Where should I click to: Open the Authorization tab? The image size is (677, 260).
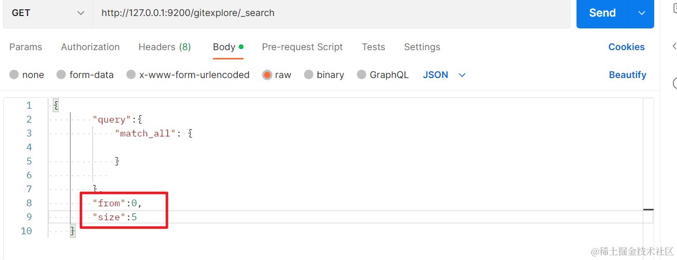(90, 47)
